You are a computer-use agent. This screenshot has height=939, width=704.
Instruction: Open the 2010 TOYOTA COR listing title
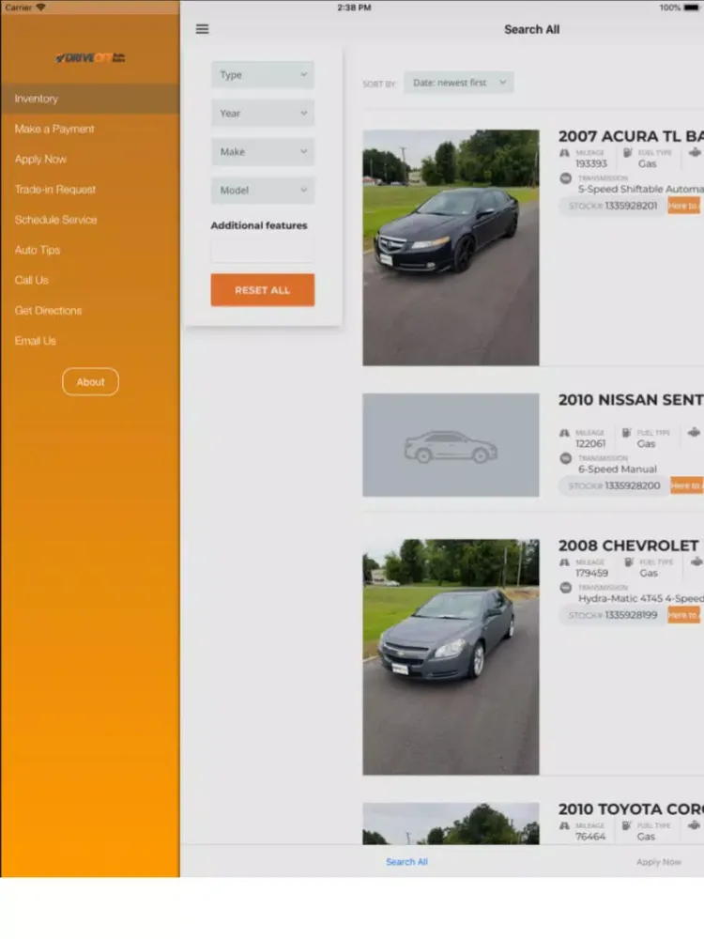(631, 809)
